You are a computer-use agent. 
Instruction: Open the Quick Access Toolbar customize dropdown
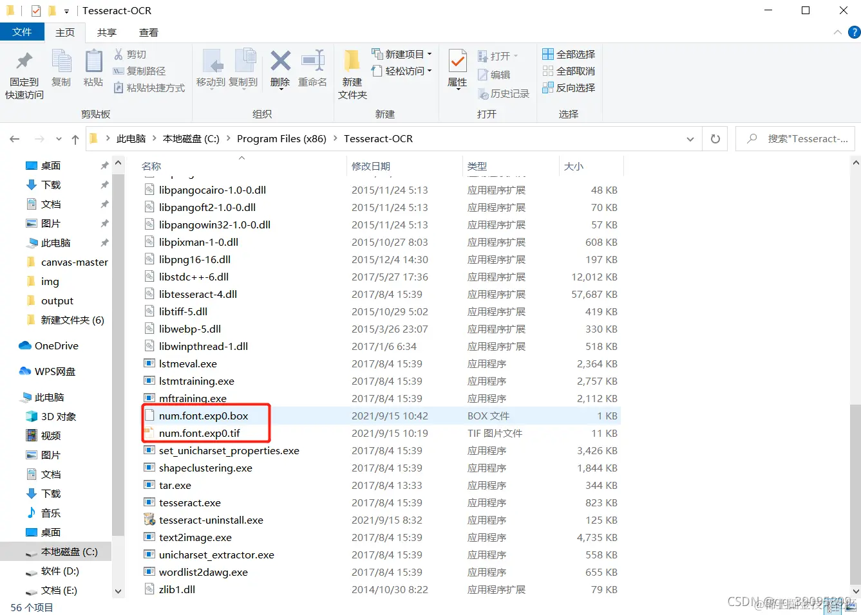pos(66,11)
